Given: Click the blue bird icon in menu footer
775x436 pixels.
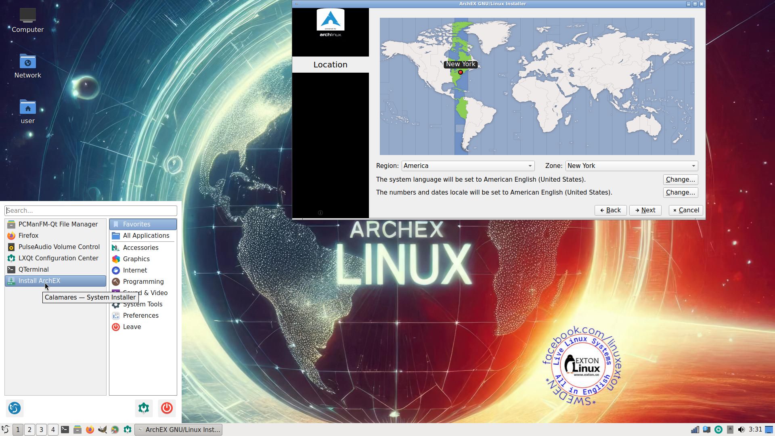Looking at the screenshot, I should 15,408.
